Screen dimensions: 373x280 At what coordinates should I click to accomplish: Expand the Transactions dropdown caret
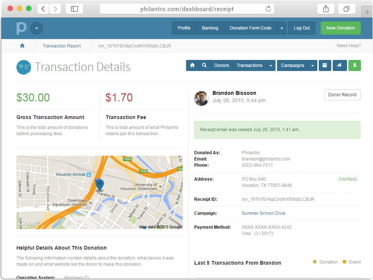click(x=271, y=65)
